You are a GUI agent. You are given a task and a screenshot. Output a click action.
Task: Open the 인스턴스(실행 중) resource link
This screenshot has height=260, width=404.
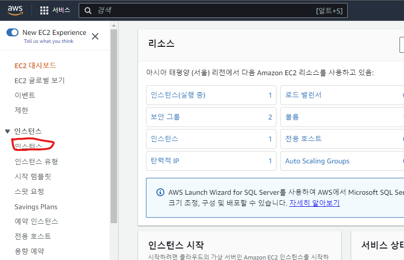pos(178,95)
